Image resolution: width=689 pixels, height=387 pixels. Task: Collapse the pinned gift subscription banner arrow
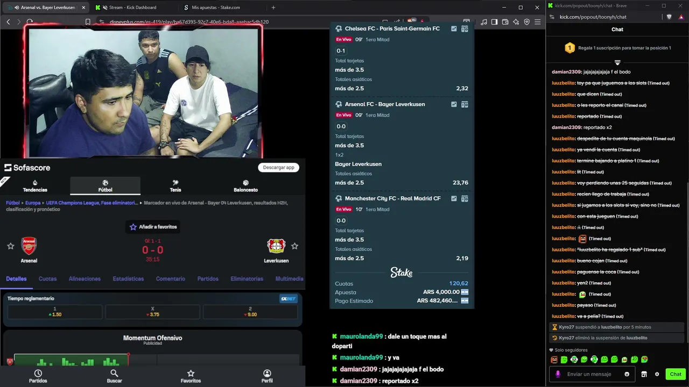coord(617,62)
